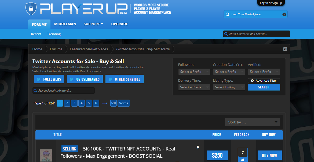Click the breadcrumb collapse arrow icon

(285, 49)
